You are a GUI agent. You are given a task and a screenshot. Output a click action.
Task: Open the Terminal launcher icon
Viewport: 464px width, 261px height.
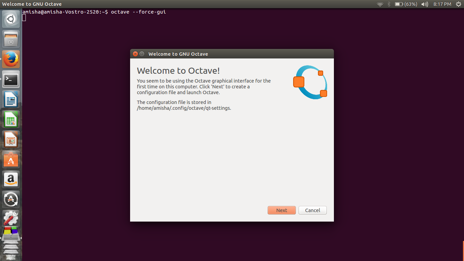[11, 79]
